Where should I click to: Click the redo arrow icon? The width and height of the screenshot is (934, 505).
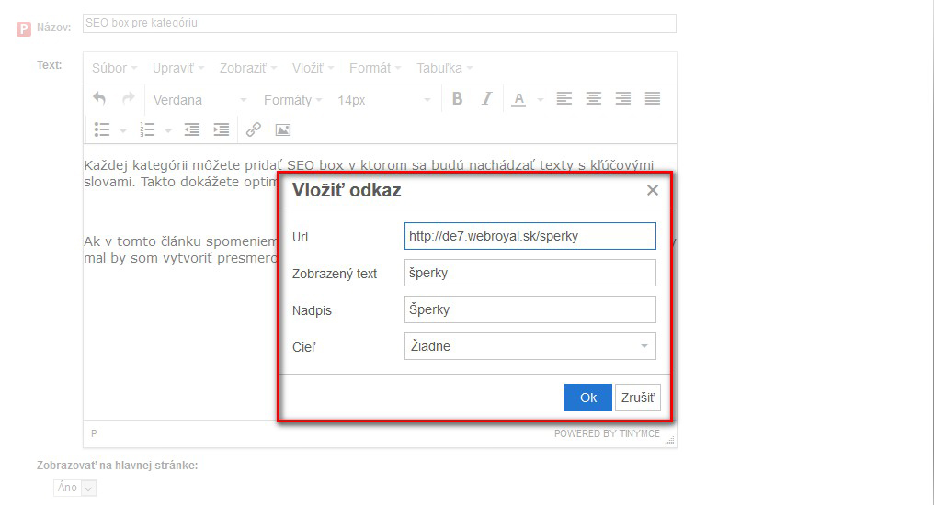tap(129, 99)
